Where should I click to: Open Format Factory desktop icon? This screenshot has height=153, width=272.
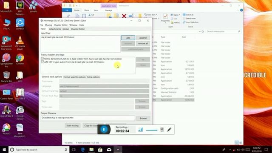click(20, 113)
